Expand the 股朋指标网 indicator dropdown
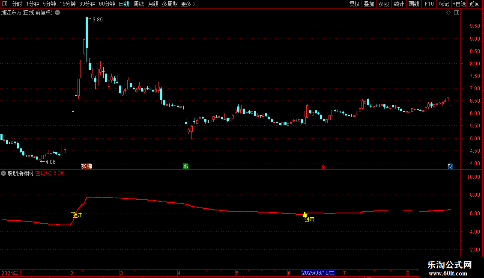The height and width of the screenshot is (278, 484). pyautogui.click(x=3, y=173)
